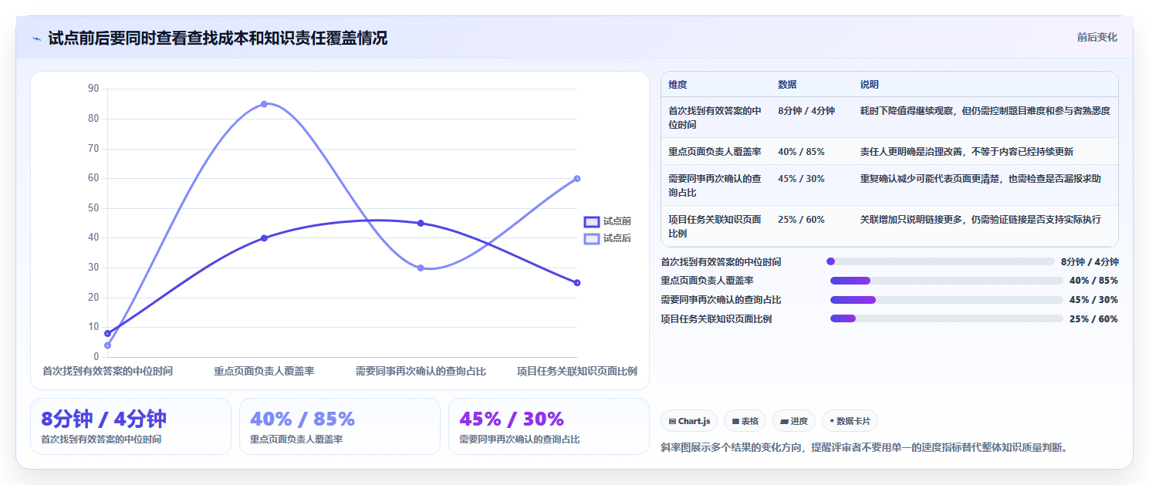1149x485 pixels.
Task: Click x-axis label 重点页面负责人覆盖率
Action: [x=264, y=372]
